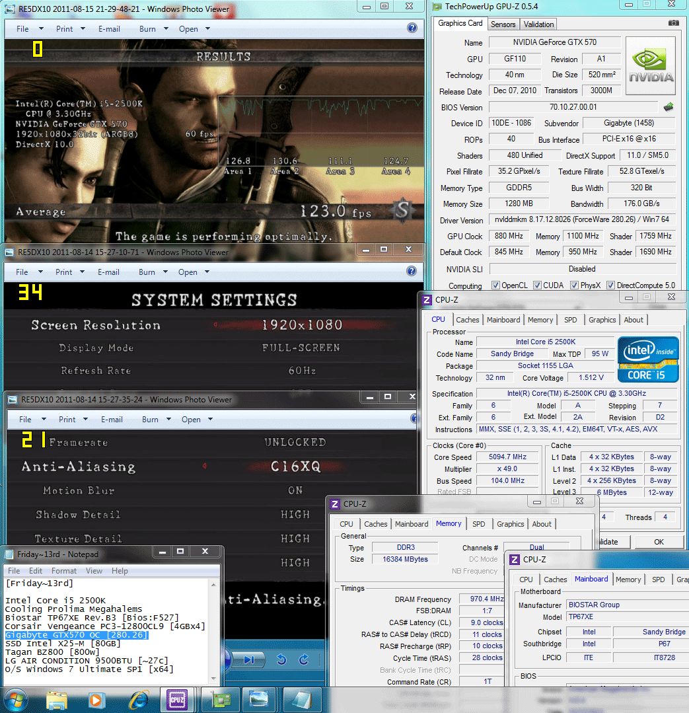Click the NVIDIA logo in GPU-Z
Image resolution: width=689 pixels, height=713 pixels.
[x=651, y=66]
